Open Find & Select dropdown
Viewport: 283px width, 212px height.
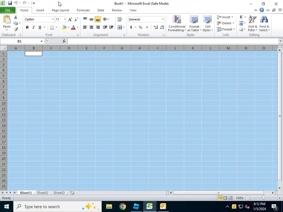pyautogui.click(x=264, y=24)
